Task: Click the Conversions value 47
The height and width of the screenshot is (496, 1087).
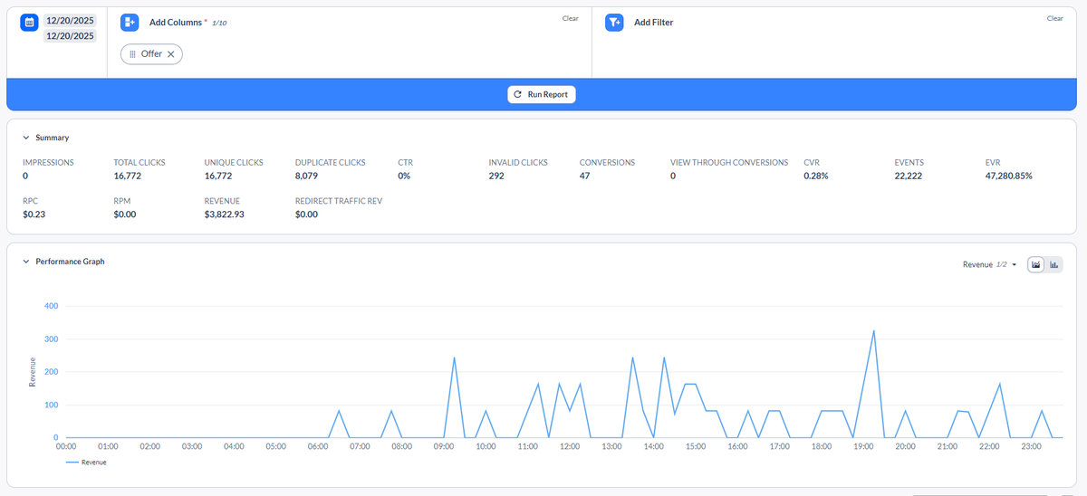Action: (x=584, y=176)
